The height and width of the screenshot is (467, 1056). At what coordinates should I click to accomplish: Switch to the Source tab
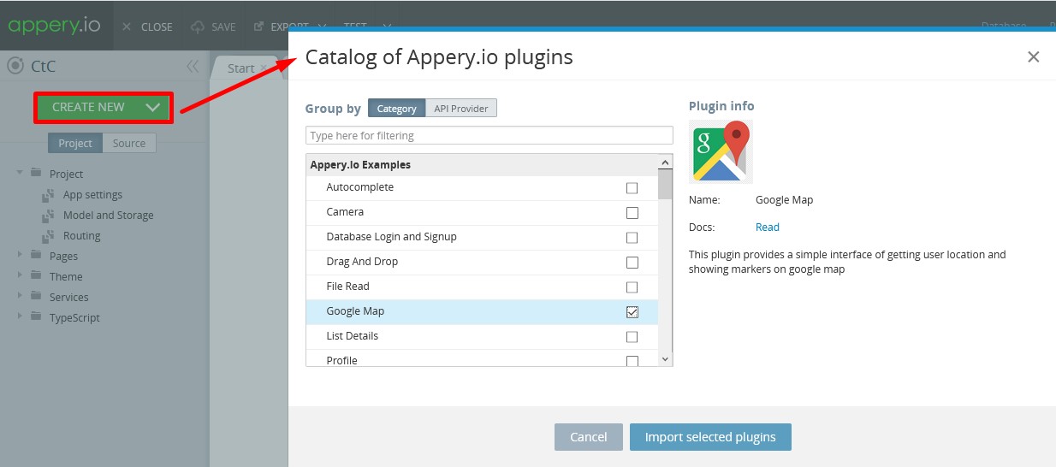click(129, 143)
